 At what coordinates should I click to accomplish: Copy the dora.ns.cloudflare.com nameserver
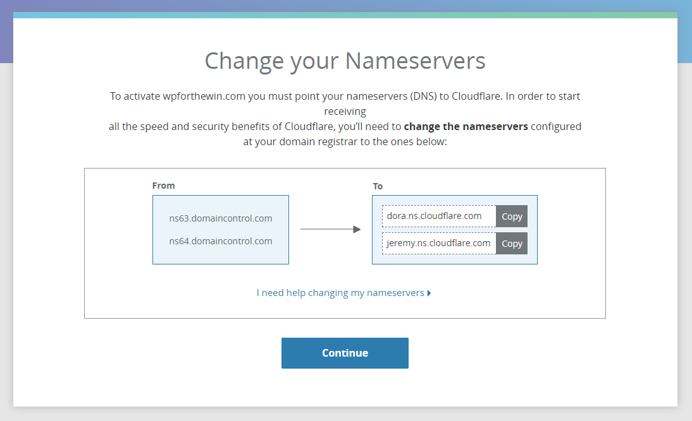pyautogui.click(x=512, y=216)
